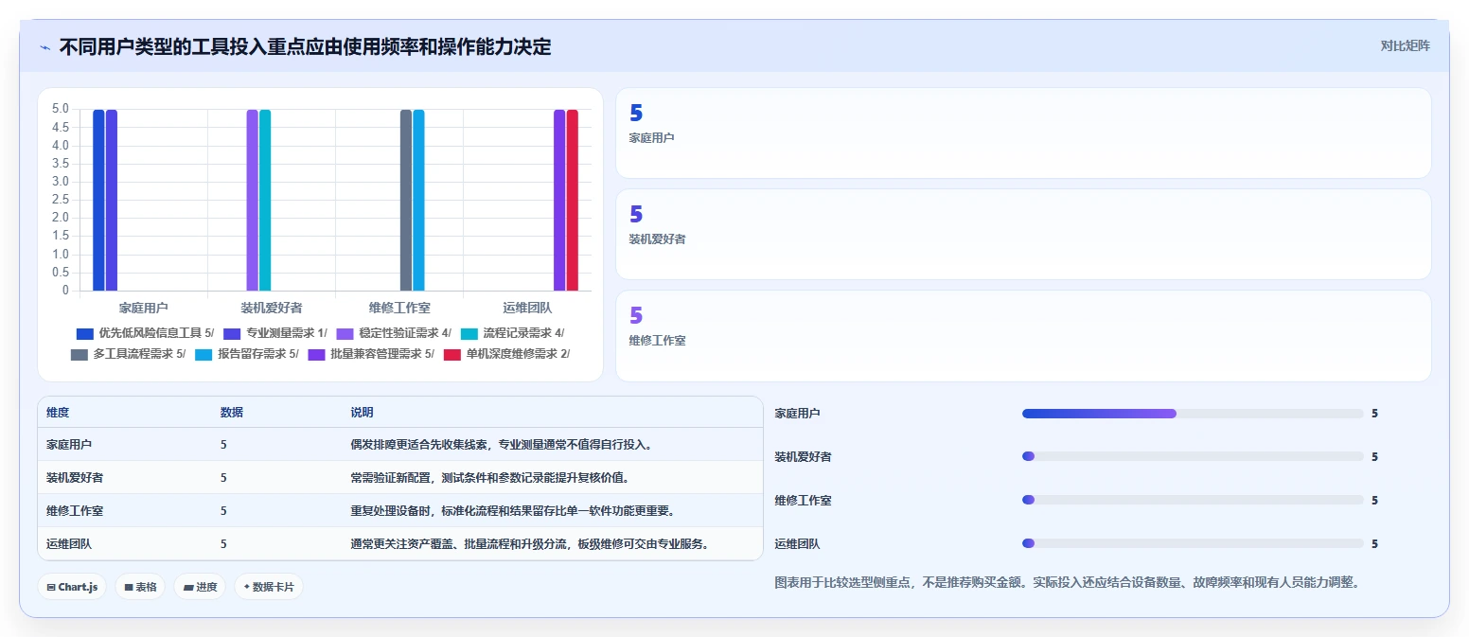The height and width of the screenshot is (637, 1469).
Task: Open the 装机爱好者 data card
Action: tap(1023, 234)
